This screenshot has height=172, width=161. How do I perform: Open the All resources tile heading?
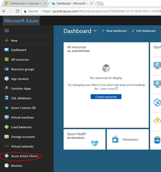pyautogui.click(x=77, y=47)
